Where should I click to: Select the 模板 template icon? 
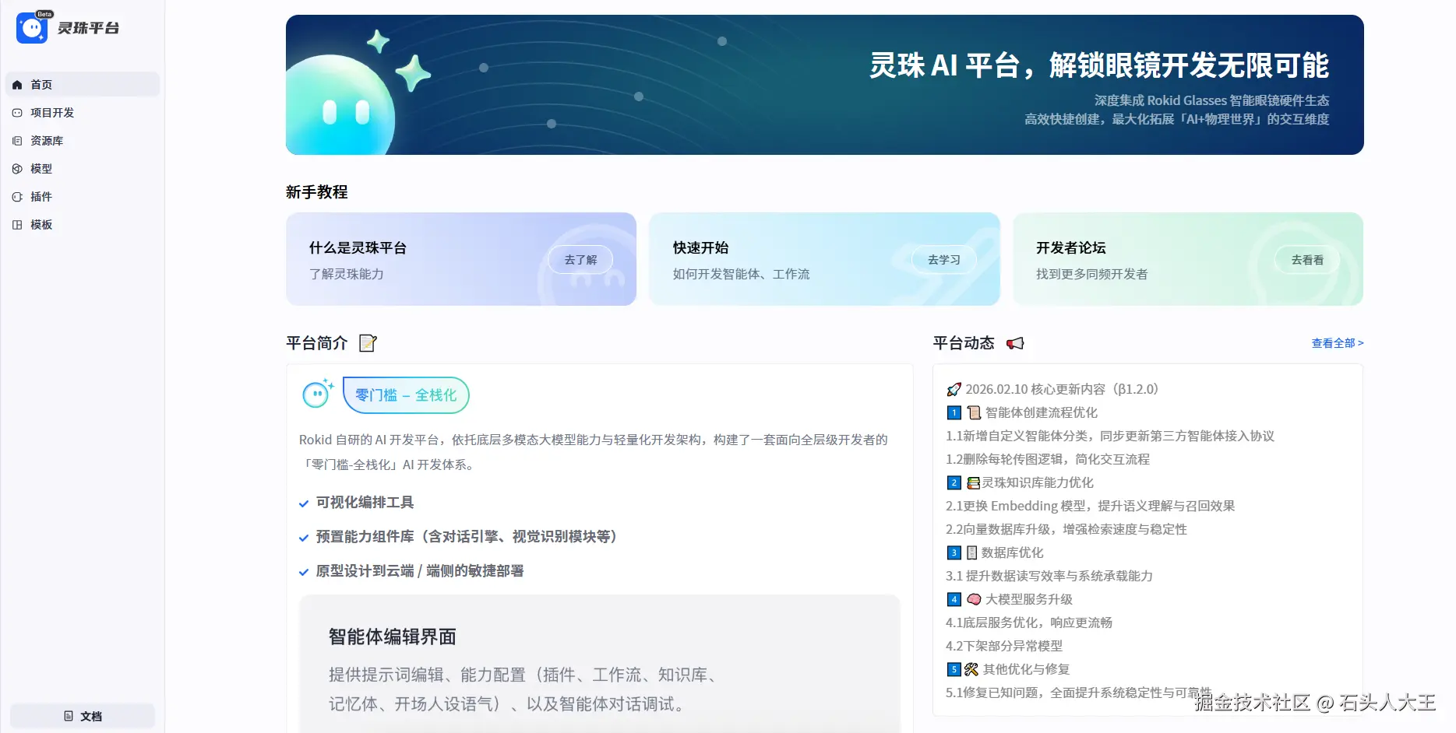point(17,225)
